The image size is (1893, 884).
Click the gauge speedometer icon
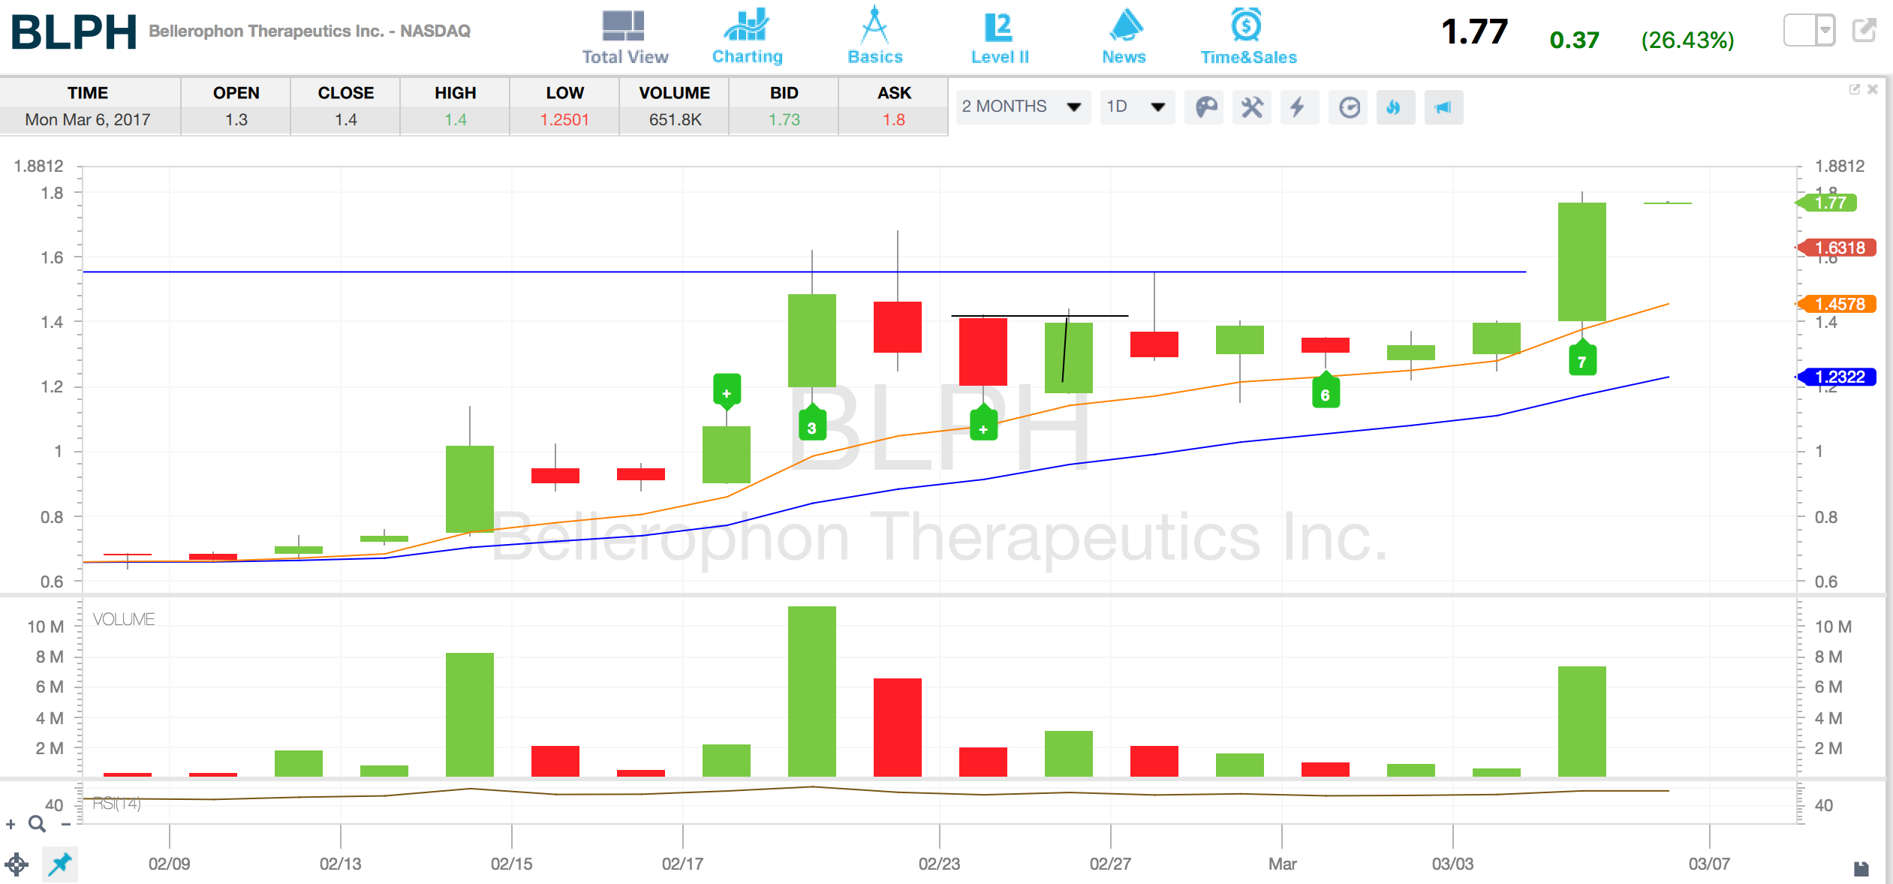click(x=1349, y=107)
